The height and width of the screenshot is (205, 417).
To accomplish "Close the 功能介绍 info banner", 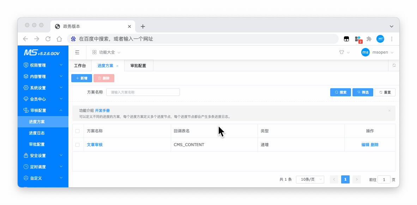I will tap(389, 110).
